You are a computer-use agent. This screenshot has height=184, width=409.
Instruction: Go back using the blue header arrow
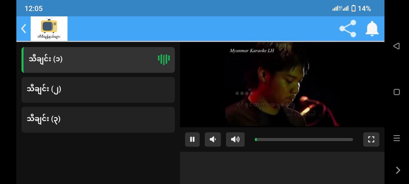[x=23, y=28]
